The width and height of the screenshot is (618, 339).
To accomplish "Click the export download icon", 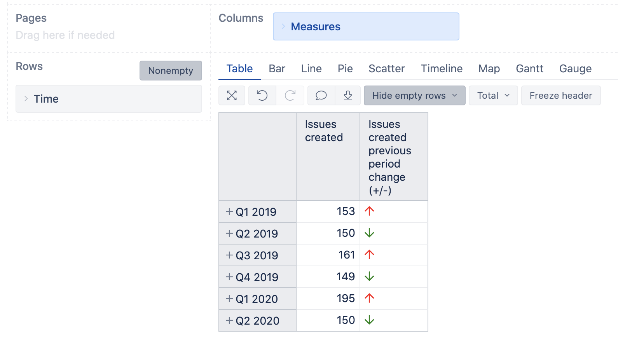I will point(348,96).
